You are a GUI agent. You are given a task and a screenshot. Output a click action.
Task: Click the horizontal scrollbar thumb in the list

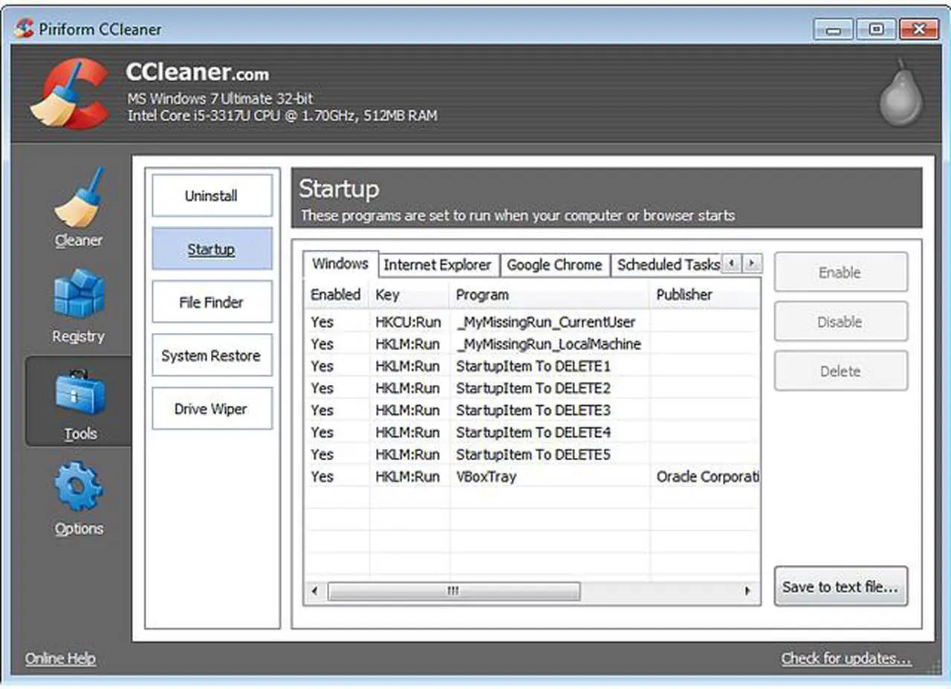tap(453, 591)
